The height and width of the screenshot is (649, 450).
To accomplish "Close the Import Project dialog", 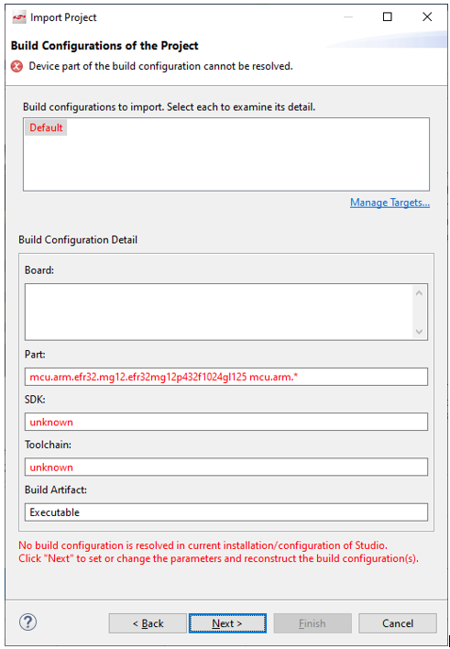I will [x=427, y=16].
